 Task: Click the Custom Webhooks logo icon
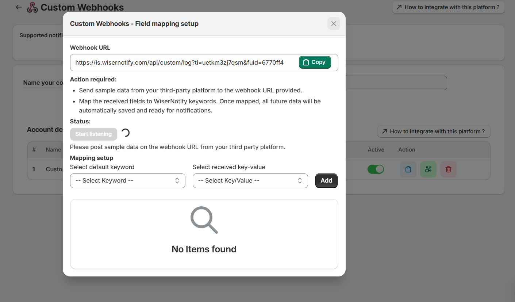32,7
